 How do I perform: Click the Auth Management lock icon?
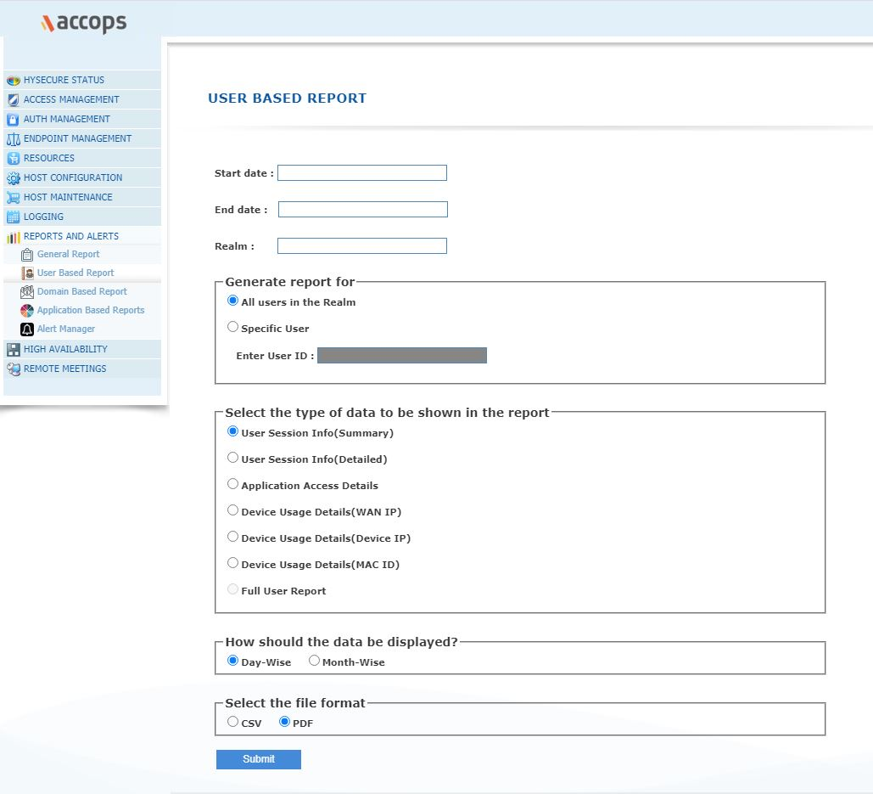point(14,119)
